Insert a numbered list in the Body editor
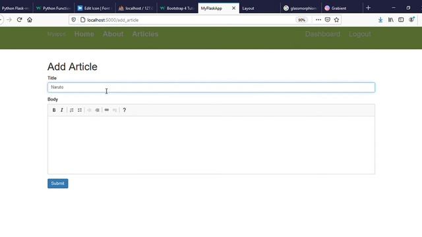Viewport: 422px width, 237px height. pyautogui.click(x=72, y=110)
